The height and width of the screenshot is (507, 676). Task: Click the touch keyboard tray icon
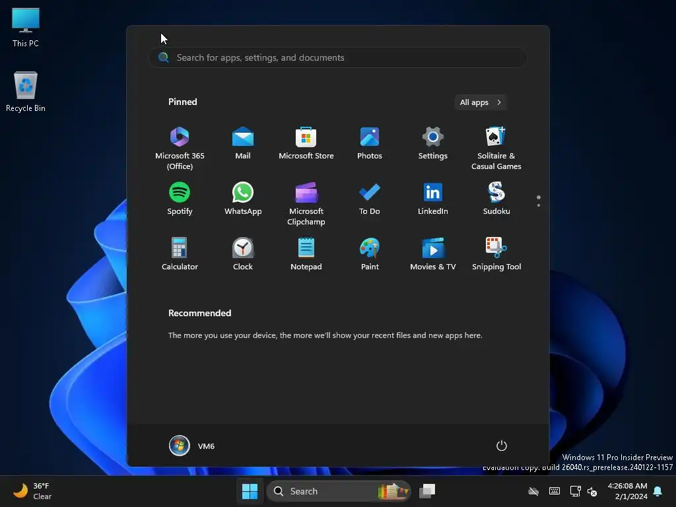tap(555, 491)
